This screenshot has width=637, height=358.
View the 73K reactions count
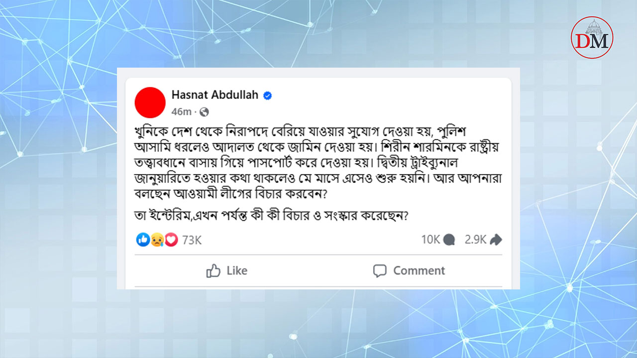pos(192,240)
